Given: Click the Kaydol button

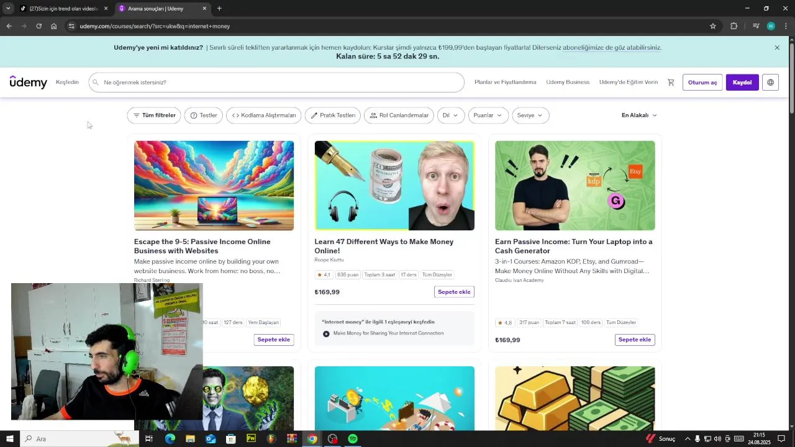Looking at the screenshot, I should pyautogui.click(x=742, y=83).
